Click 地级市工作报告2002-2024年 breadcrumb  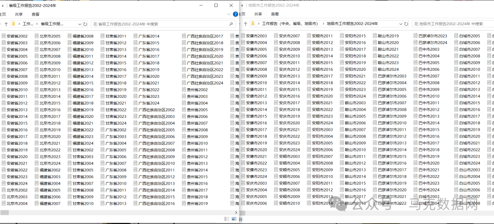[352, 24]
